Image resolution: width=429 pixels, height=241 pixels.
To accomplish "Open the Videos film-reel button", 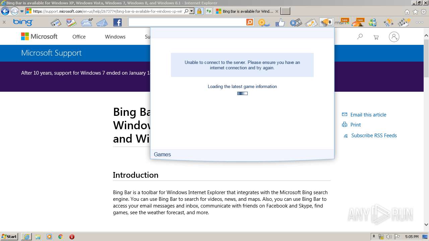I will click(296, 23).
